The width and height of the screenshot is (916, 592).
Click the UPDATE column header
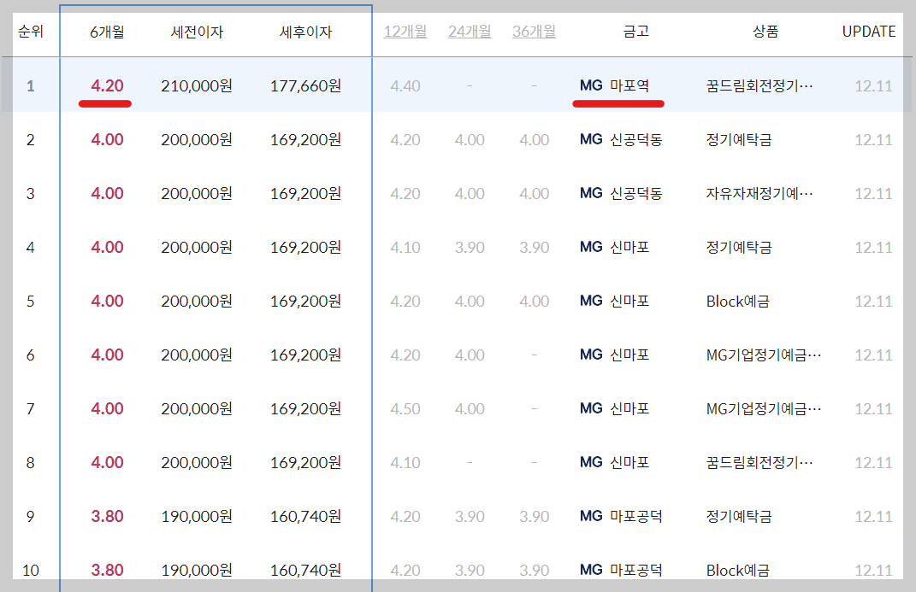[867, 30]
